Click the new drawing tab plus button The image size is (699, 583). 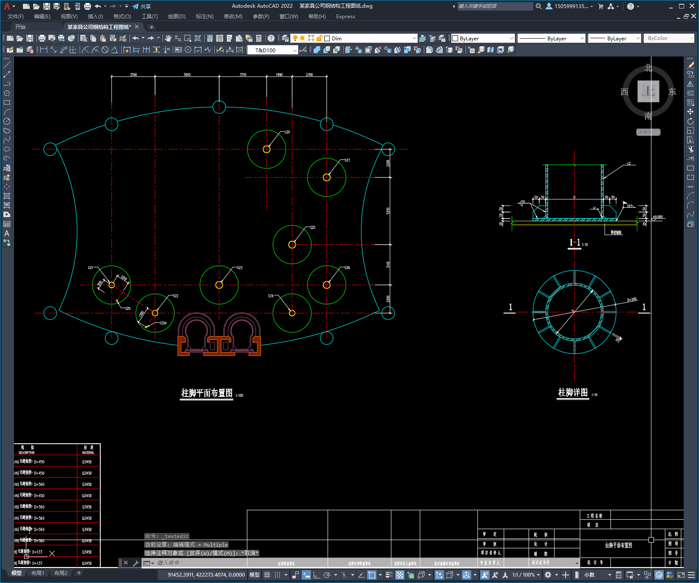click(152, 27)
